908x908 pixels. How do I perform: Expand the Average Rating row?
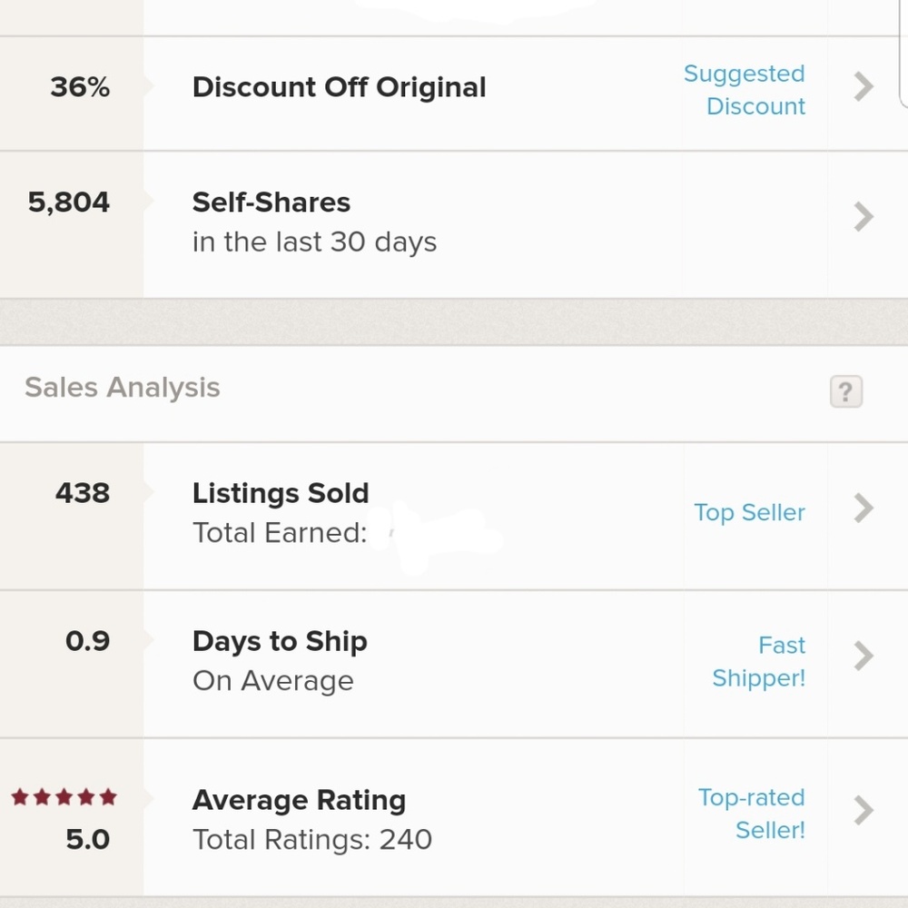pyautogui.click(x=861, y=809)
